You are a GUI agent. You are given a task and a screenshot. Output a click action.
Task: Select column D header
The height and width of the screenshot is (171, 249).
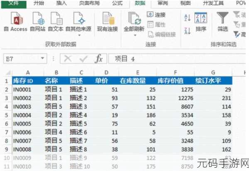[106, 72]
